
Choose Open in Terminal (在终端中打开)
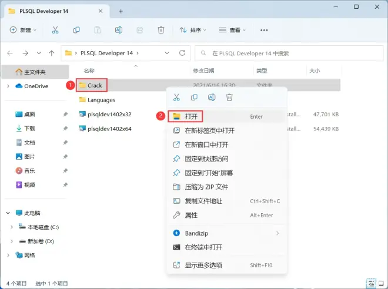point(227,247)
